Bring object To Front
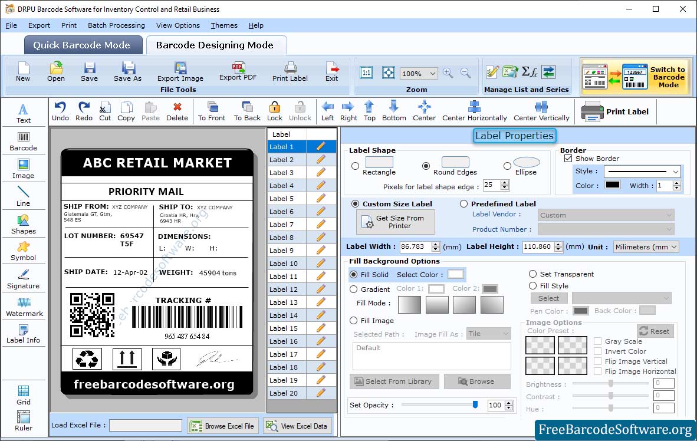The image size is (697, 441). (x=212, y=111)
